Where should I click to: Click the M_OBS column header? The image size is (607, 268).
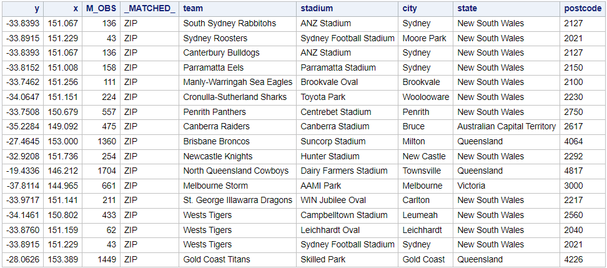click(x=101, y=9)
